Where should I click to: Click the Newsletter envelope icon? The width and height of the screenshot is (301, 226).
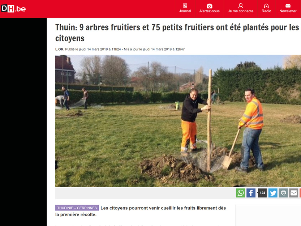click(288, 6)
